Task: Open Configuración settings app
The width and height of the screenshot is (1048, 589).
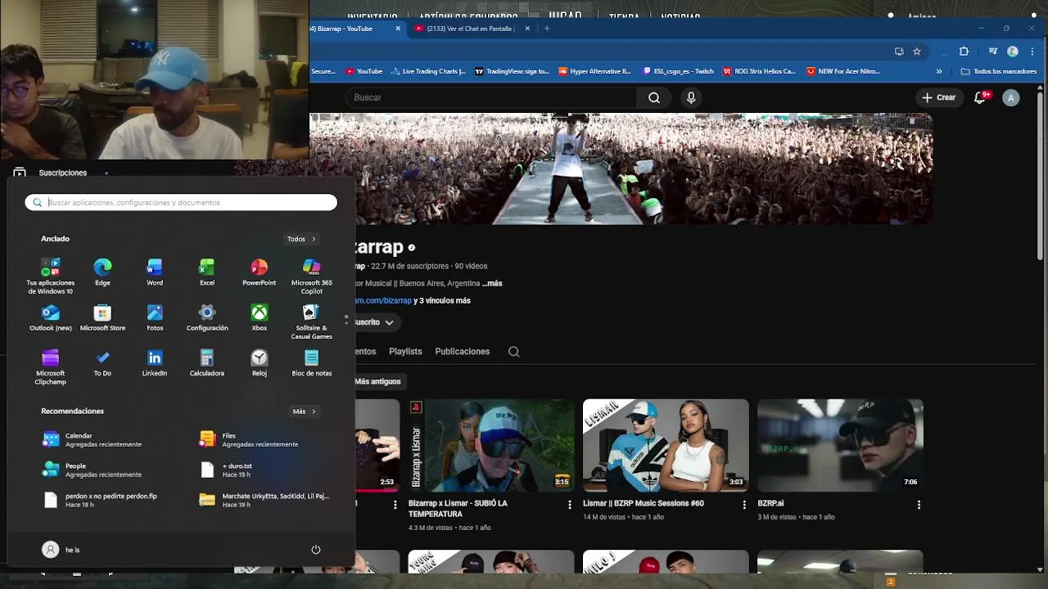Action: pyautogui.click(x=207, y=318)
